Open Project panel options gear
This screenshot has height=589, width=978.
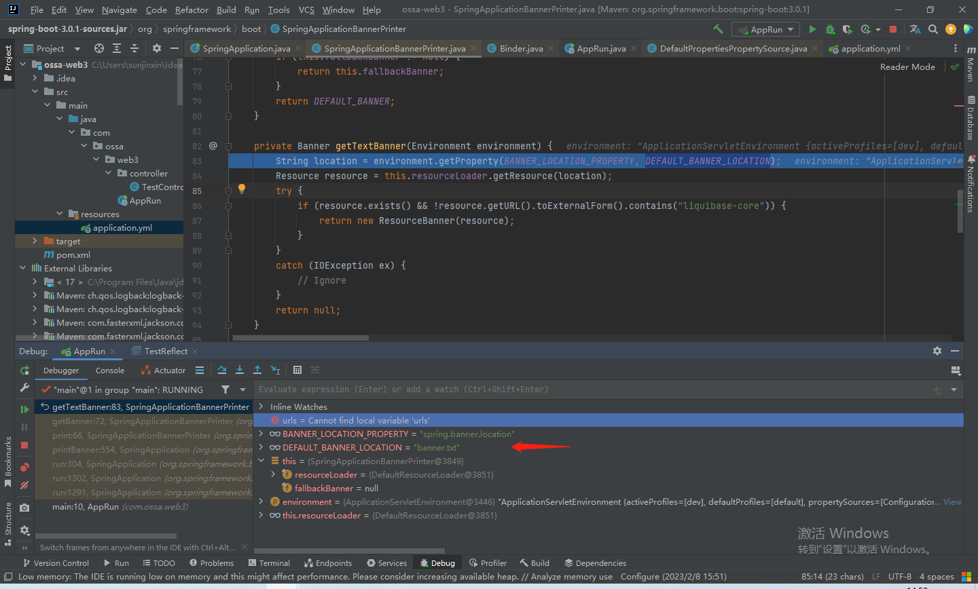point(157,48)
